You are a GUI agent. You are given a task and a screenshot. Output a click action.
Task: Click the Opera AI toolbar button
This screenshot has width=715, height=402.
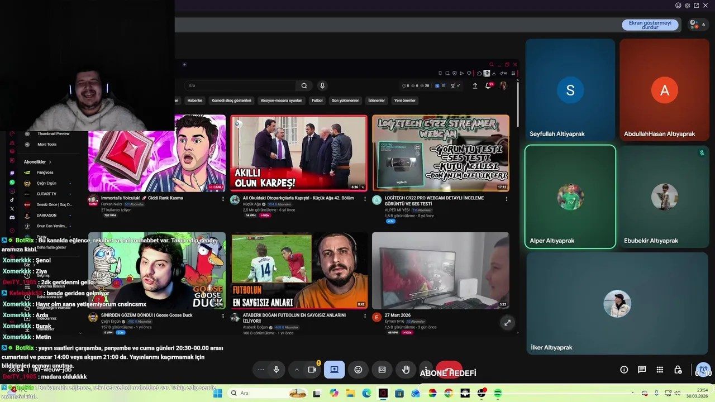pos(504,73)
